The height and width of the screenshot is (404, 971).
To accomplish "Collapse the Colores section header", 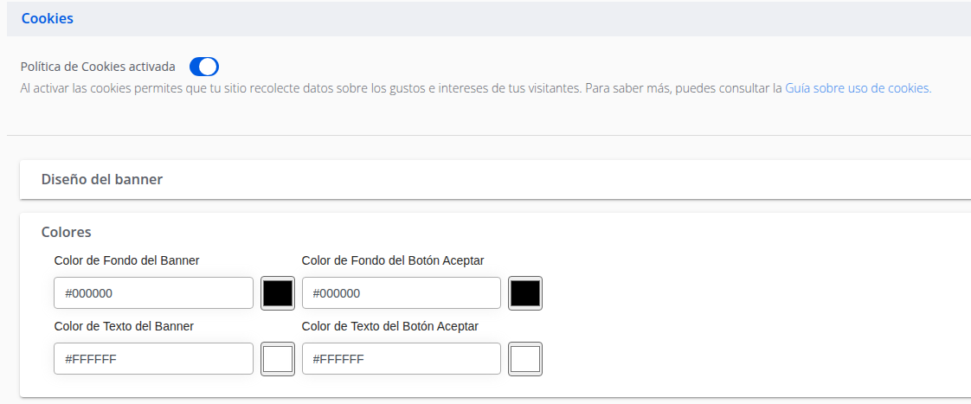I will coord(67,232).
